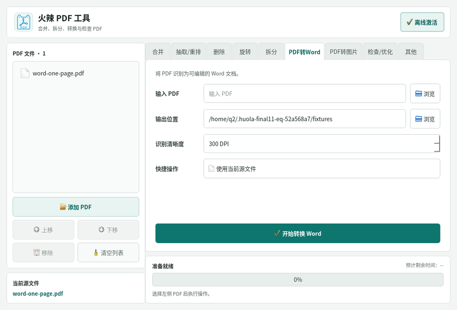Viewport: 457px width, 310px height.
Task: Click the 下移 down-arrow button
Action: tap(108, 230)
